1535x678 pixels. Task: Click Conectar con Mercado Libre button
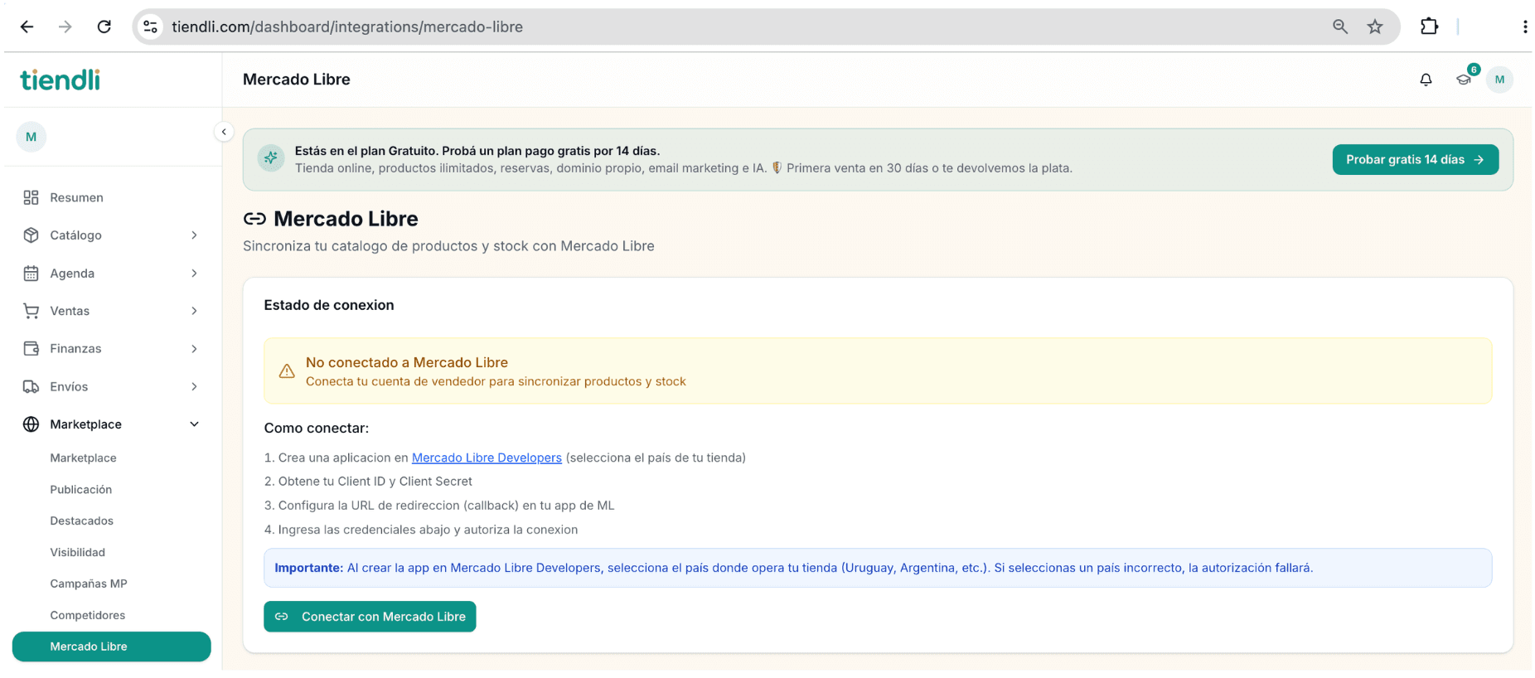point(370,617)
